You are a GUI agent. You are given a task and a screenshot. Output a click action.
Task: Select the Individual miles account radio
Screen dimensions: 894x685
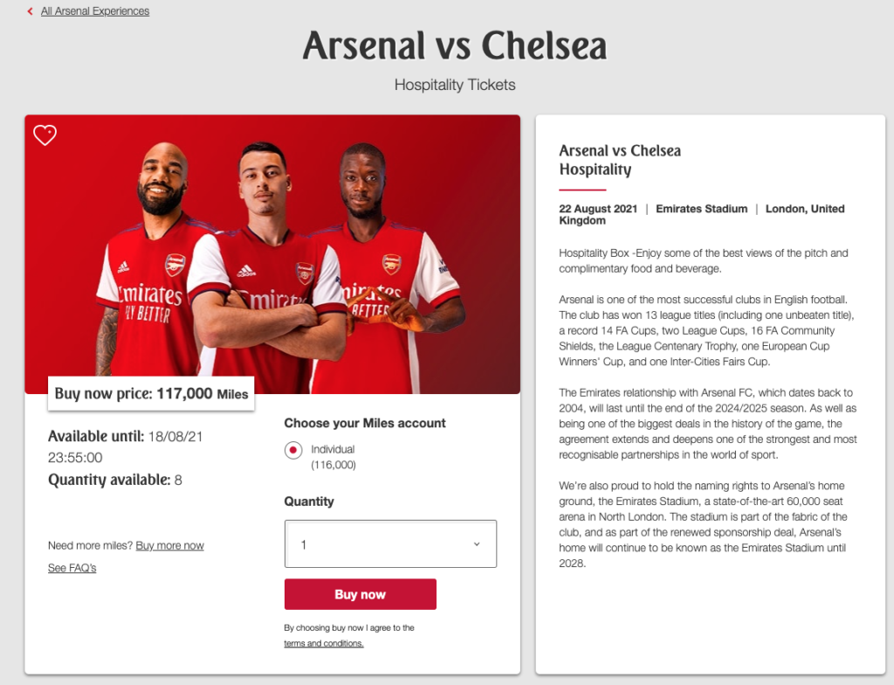point(293,450)
